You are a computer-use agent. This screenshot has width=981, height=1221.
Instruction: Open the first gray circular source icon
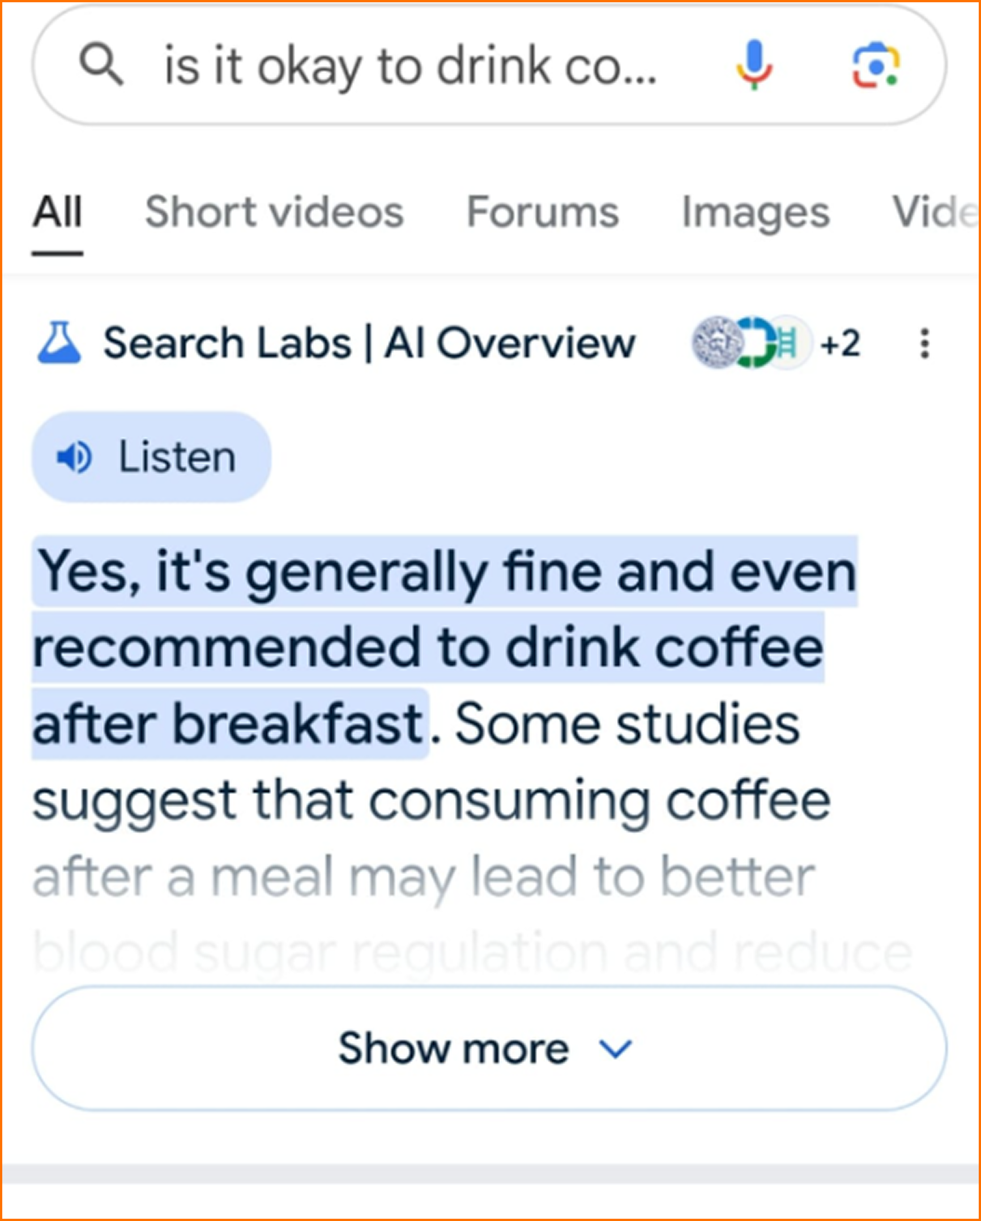[716, 343]
